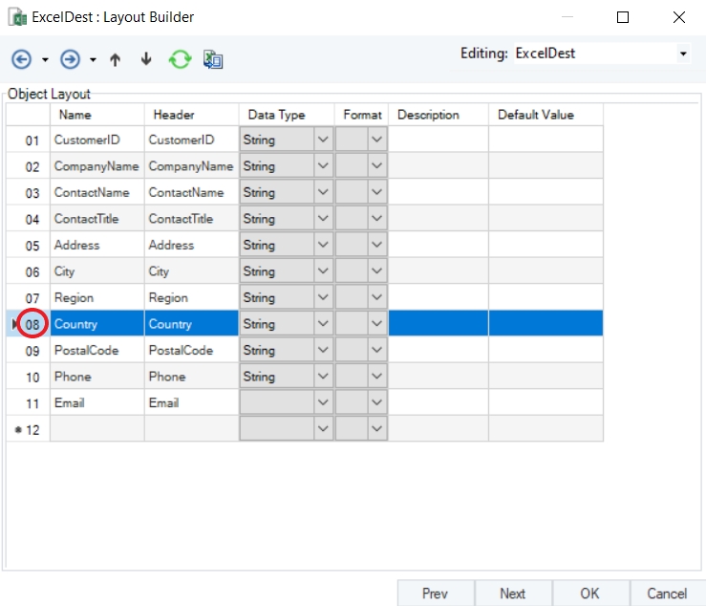The height and width of the screenshot is (606, 706).
Task: Click the move down arrow icon
Action: click(x=146, y=59)
